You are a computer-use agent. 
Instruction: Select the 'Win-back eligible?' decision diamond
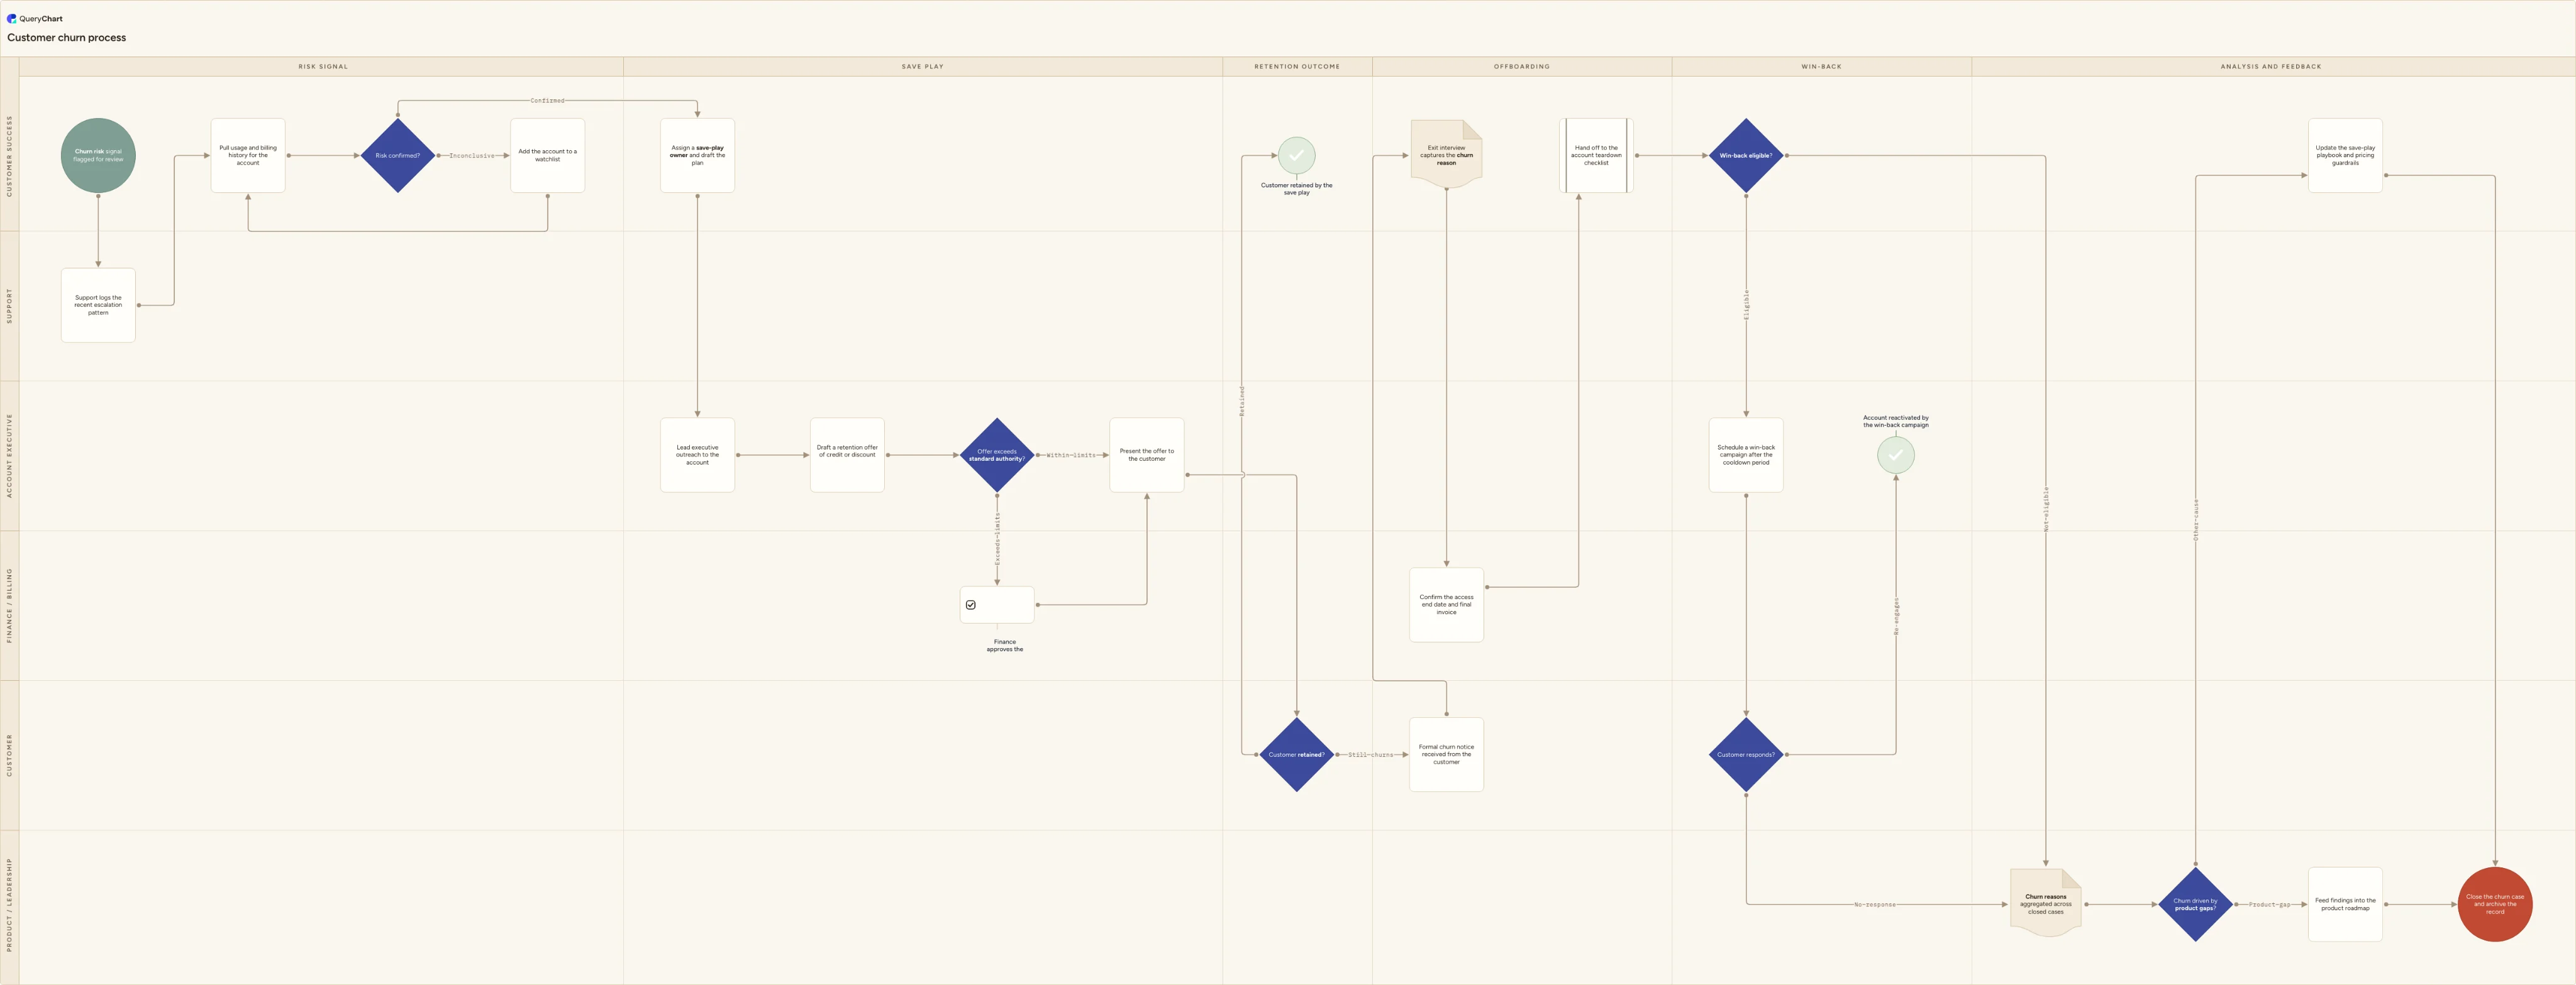pos(1746,155)
